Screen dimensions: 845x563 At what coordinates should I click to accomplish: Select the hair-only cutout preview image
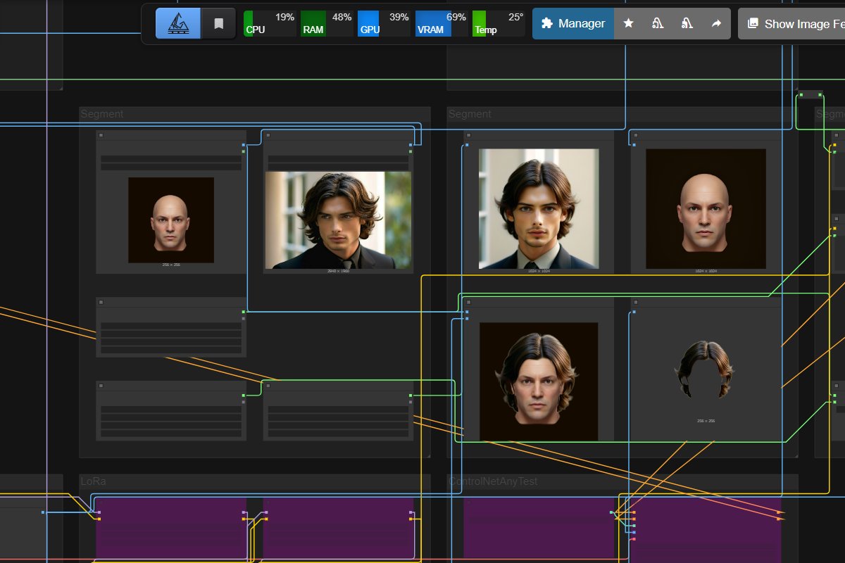[705, 369]
